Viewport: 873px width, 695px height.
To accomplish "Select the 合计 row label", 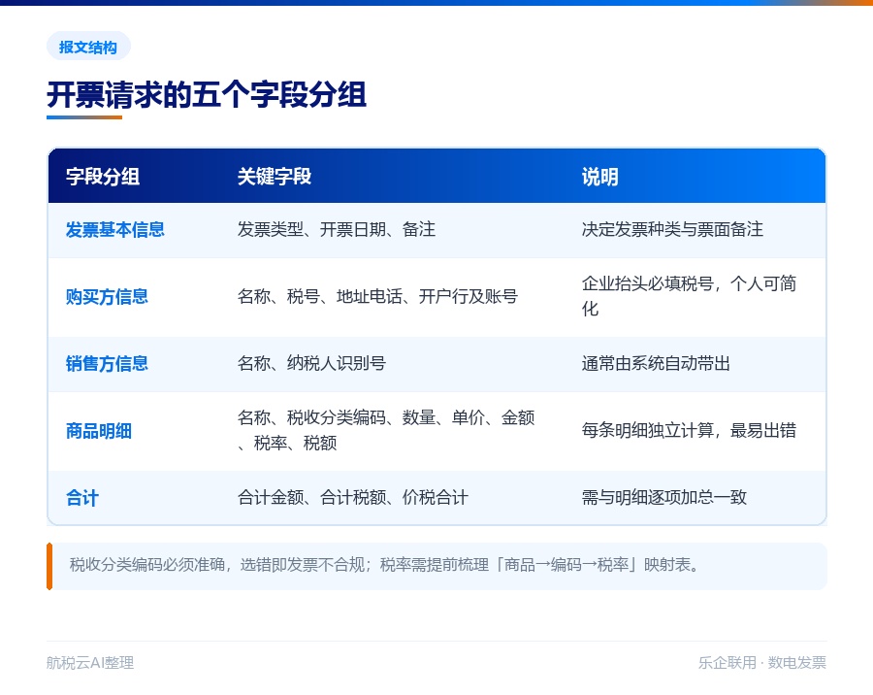I will (82, 498).
